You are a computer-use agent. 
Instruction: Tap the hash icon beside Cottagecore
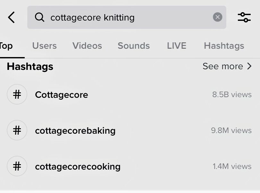[x=17, y=95]
